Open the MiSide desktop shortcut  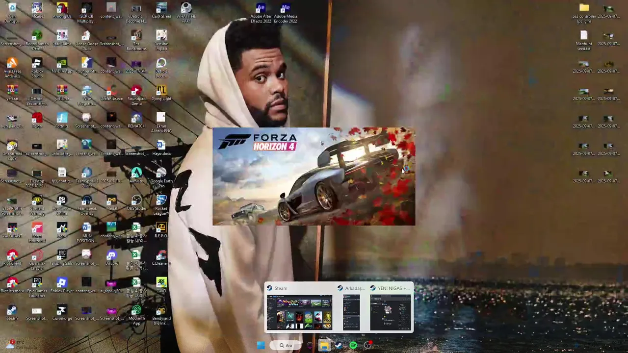pos(37,12)
